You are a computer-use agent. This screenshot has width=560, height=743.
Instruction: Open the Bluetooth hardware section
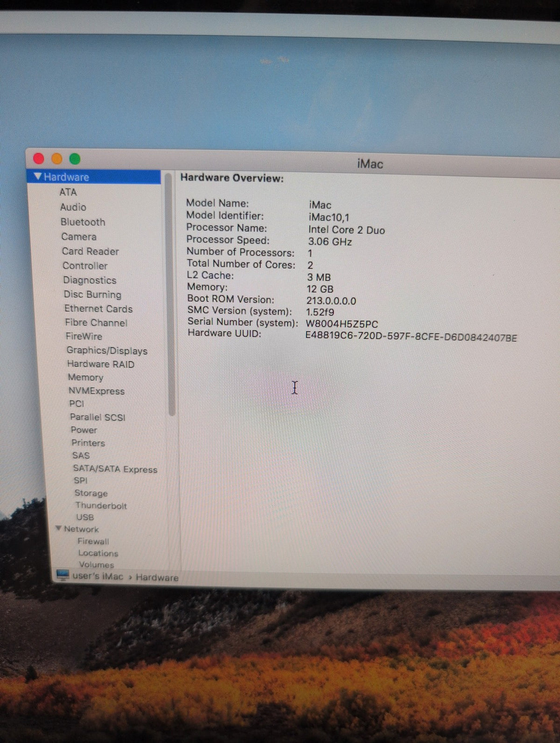[83, 222]
